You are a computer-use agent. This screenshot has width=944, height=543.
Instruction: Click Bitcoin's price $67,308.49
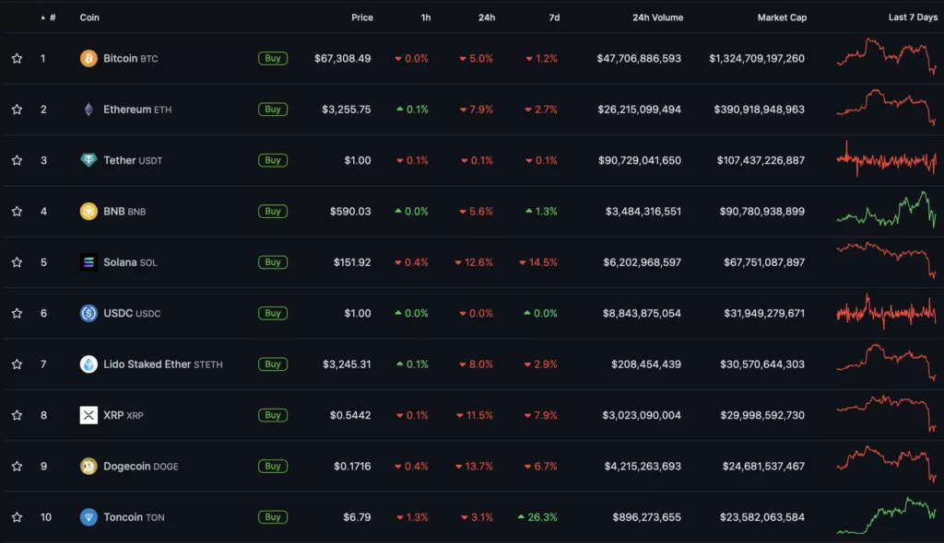[343, 58]
